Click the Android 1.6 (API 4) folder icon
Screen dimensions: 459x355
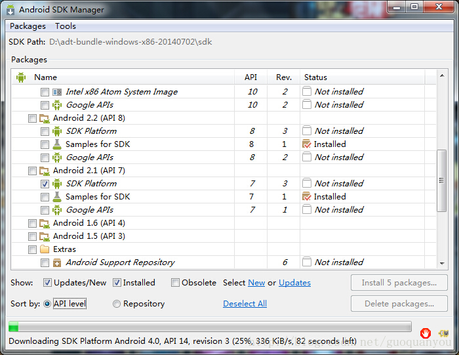point(45,223)
